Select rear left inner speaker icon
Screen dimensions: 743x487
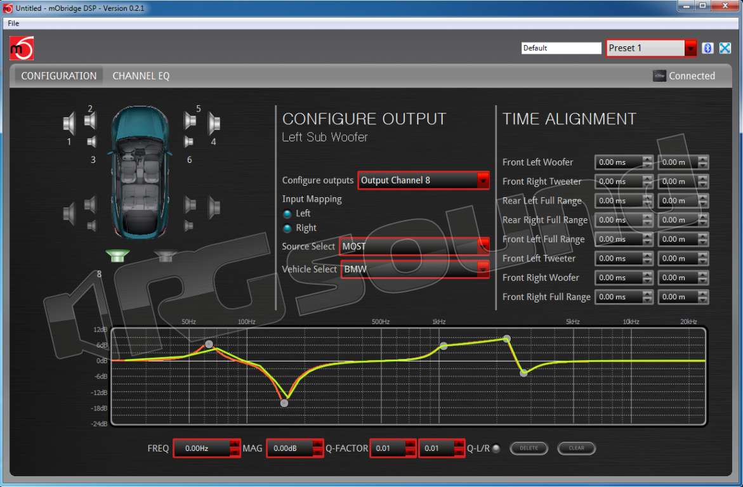[90, 205]
